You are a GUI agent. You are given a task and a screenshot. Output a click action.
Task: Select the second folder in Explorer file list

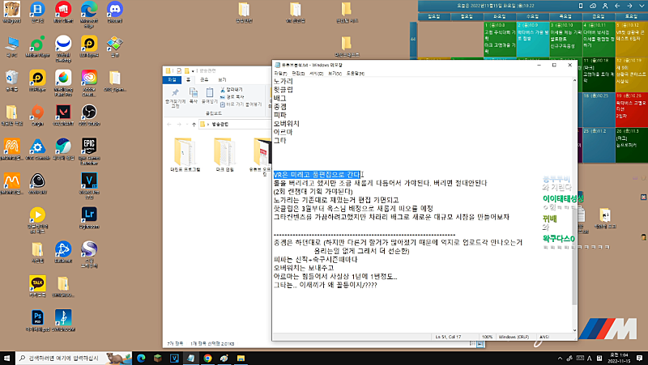coord(224,155)
